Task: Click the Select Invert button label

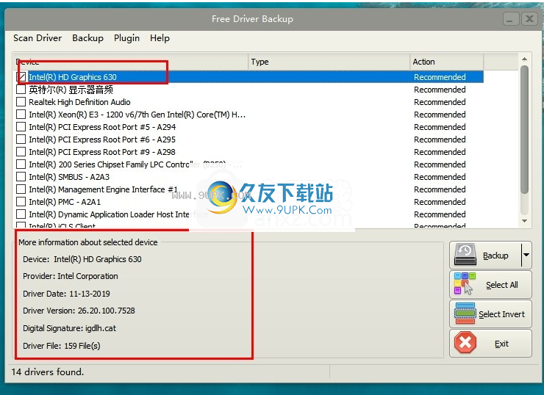Action: pyautogui.click(x=501, y=314)
